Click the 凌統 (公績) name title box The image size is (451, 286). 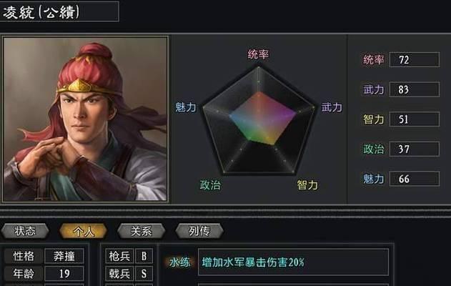coord(59,11)
